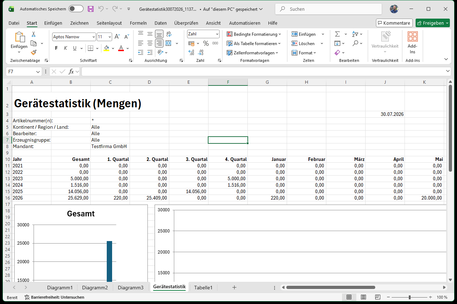This screenshot has height=304, width=457.
Task: Click the decrease indent icon
Action: tap(141, 53)
